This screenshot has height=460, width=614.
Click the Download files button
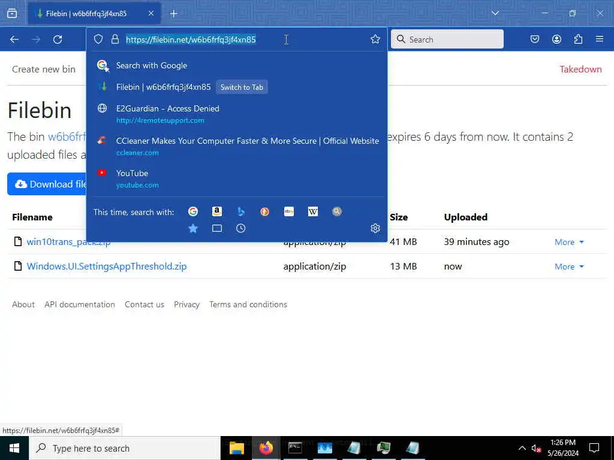tap(47, 184)
